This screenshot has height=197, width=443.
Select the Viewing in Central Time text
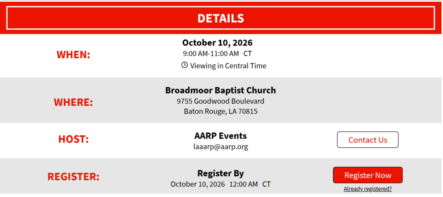(x=228, y=66)
